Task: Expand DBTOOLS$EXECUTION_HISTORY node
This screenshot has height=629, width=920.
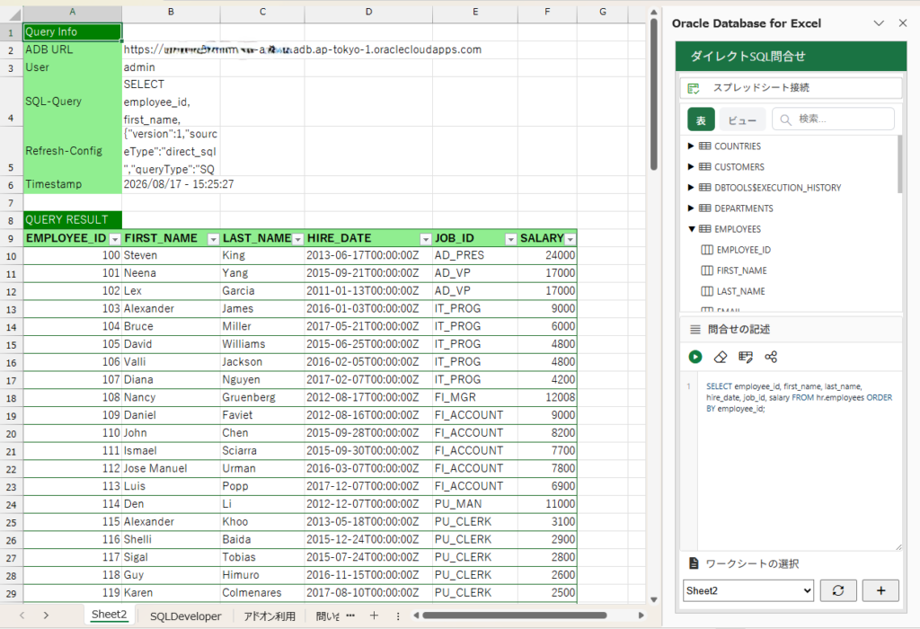Action: [691, 188]
